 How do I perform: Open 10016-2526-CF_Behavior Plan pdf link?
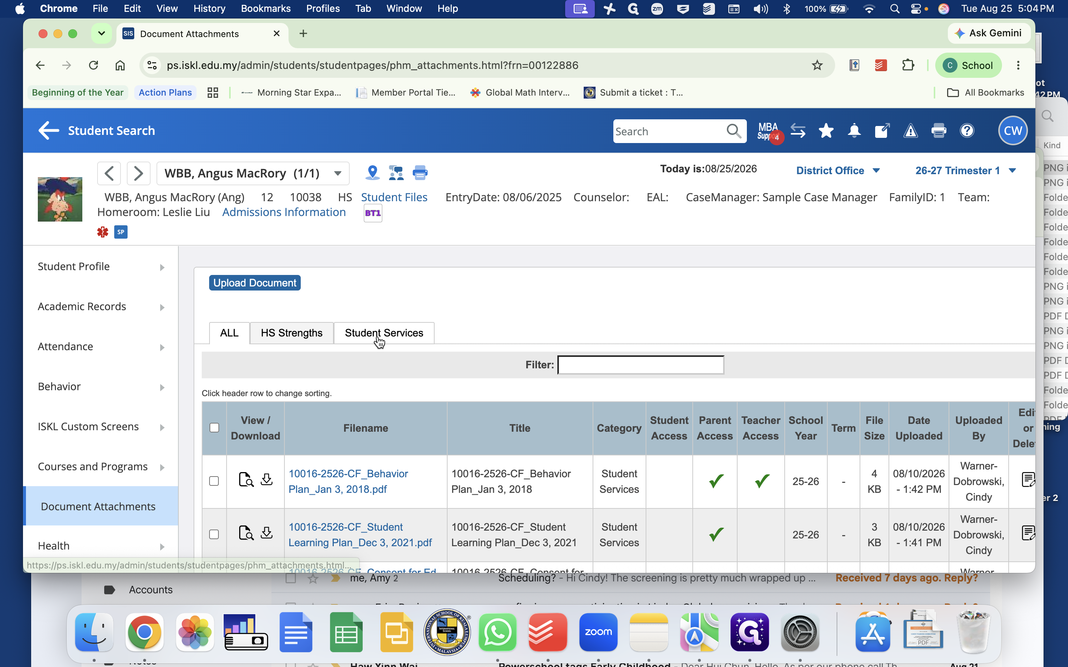348,481
